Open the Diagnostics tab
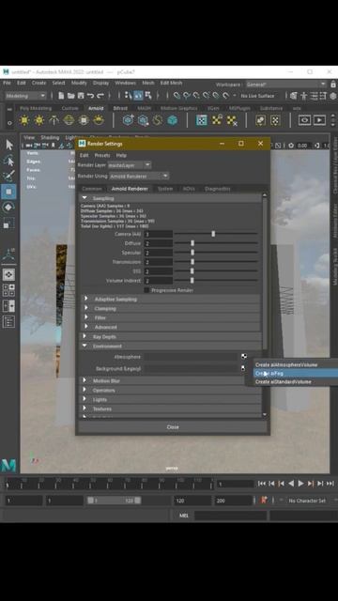 pos(218,189)
